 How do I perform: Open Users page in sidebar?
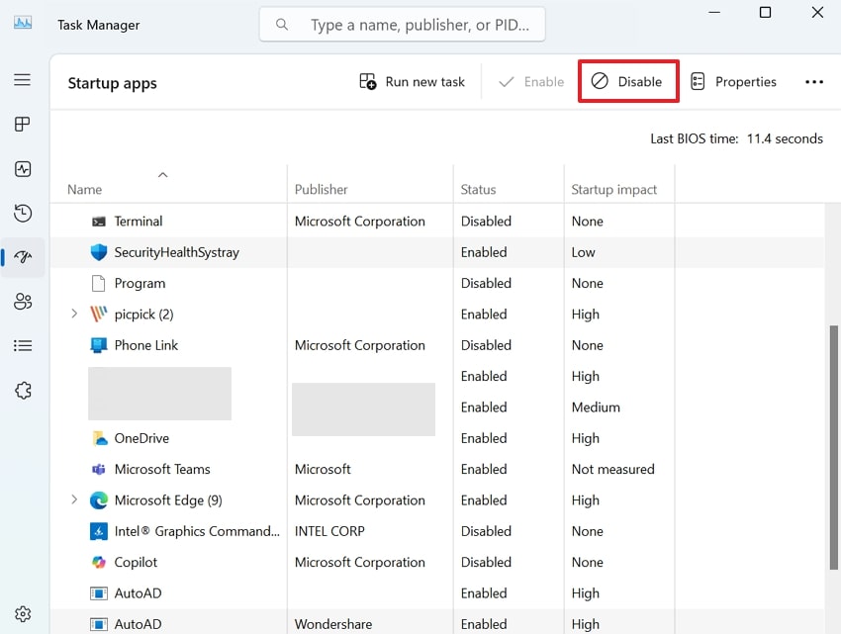(23, 302)
